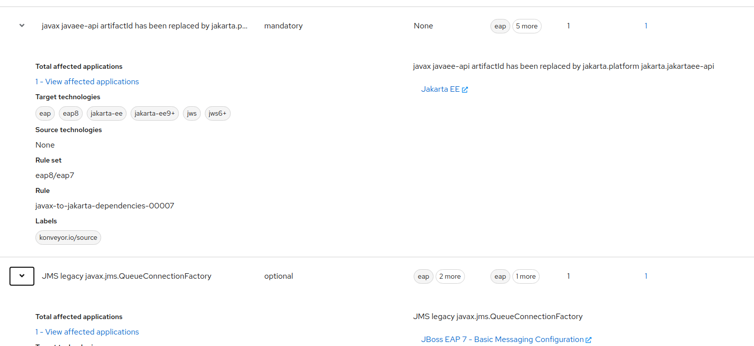This screenshot has height=346, width=754.
Task: Click the jakarta-ee9+ target technology label
Action: pos(154,114)
